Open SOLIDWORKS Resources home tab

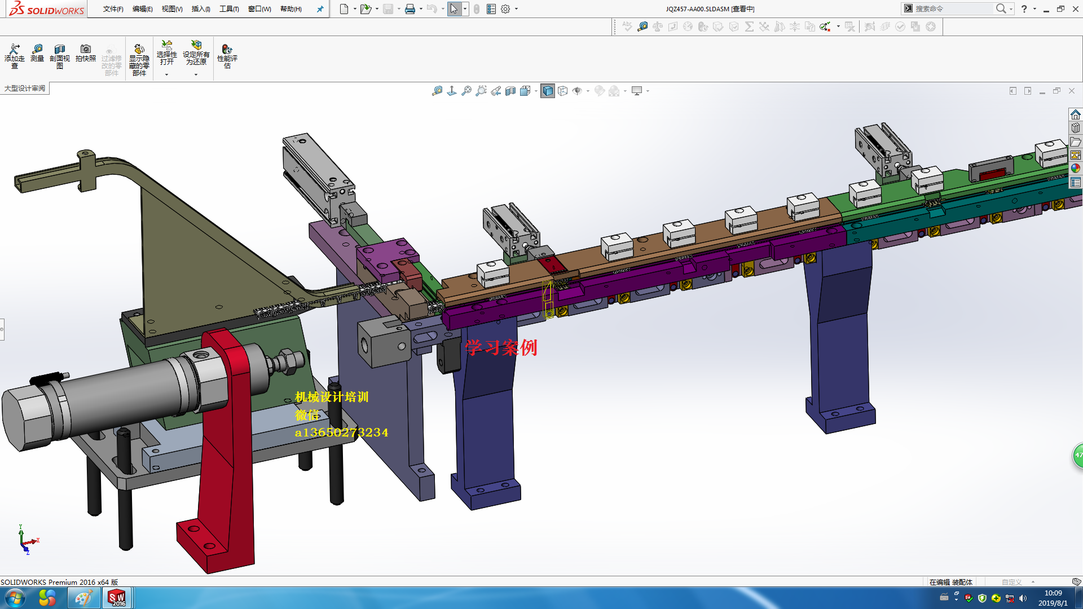click(x=1076, y=114)
